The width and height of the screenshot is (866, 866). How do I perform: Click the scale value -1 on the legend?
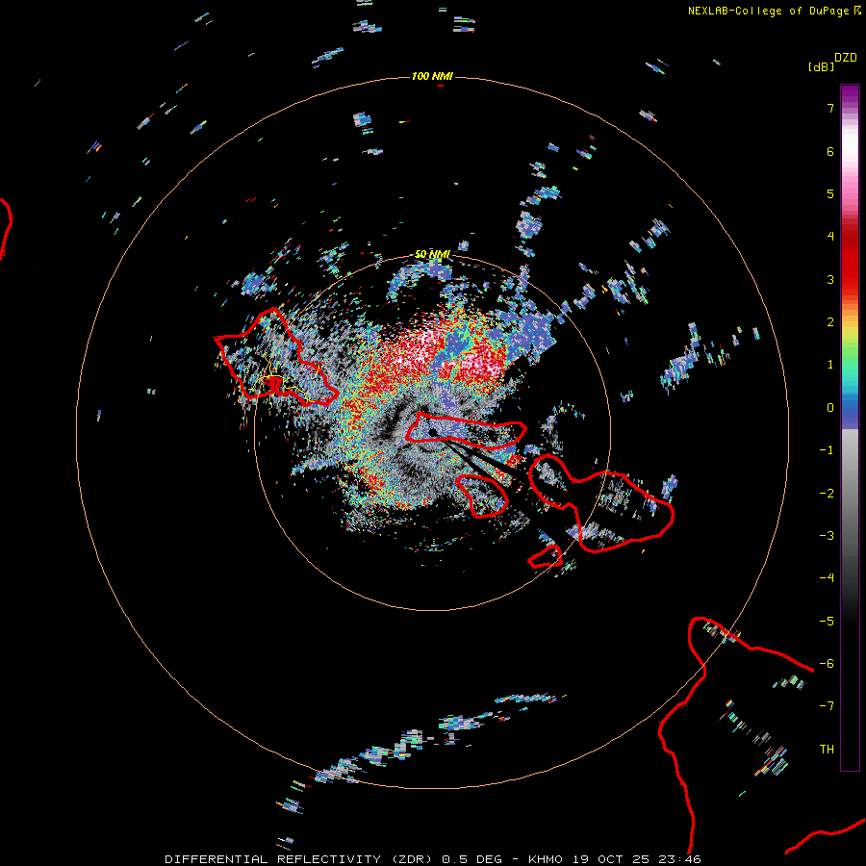click(827, 450)
